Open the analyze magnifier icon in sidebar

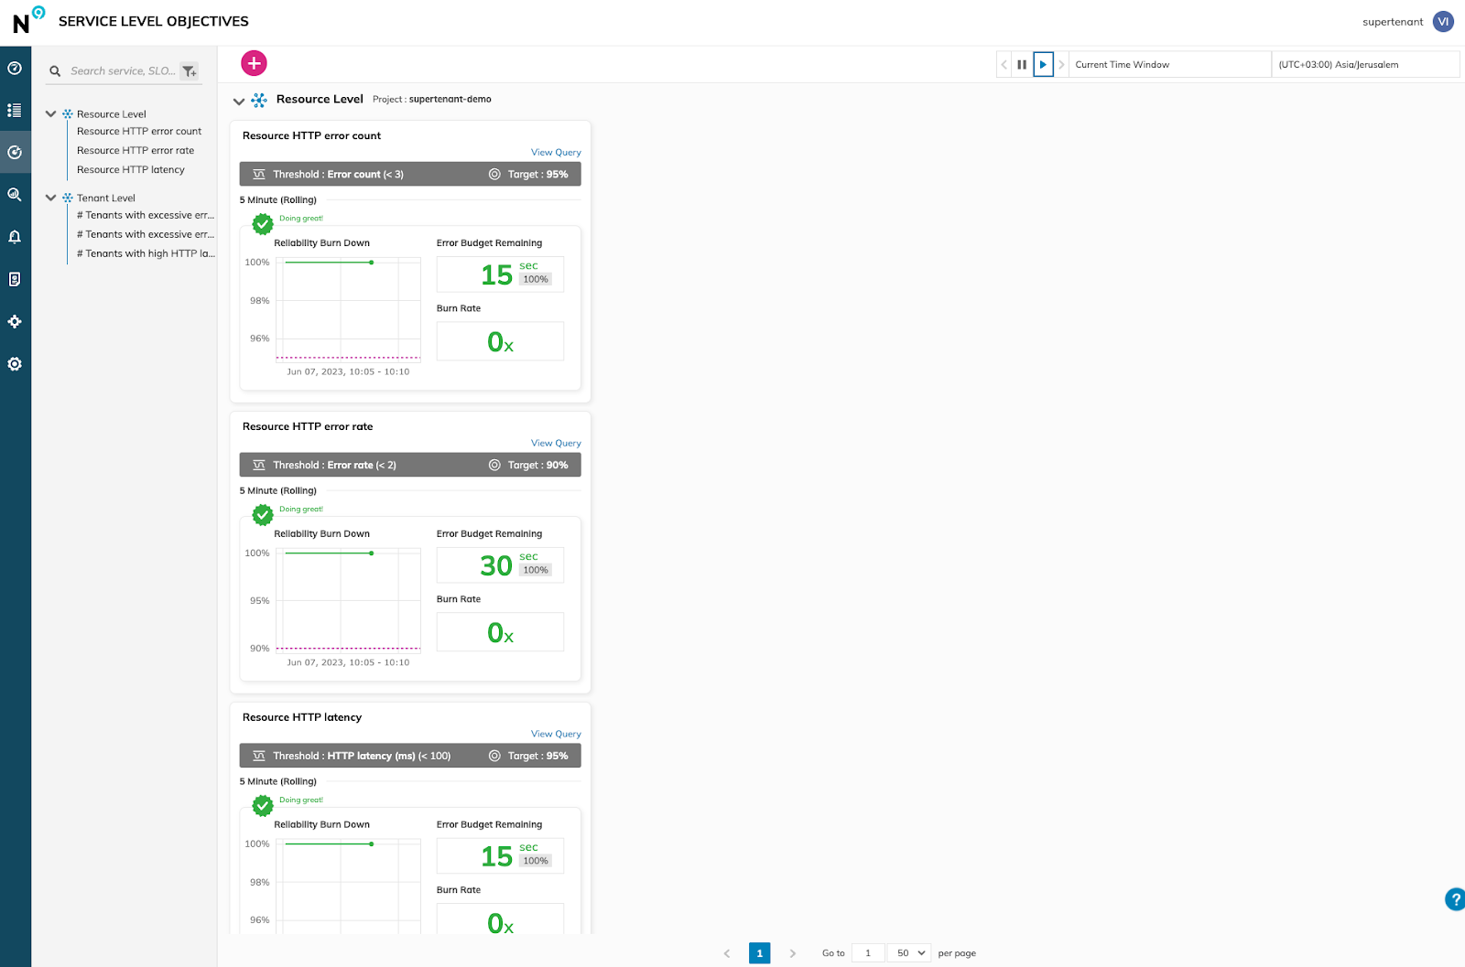point(15,195)
